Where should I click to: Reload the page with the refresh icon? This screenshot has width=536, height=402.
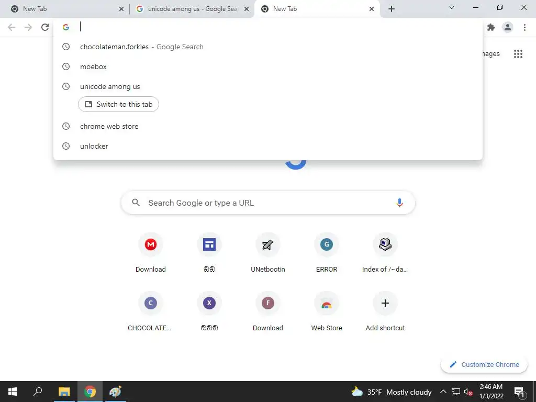pos(45,27)
